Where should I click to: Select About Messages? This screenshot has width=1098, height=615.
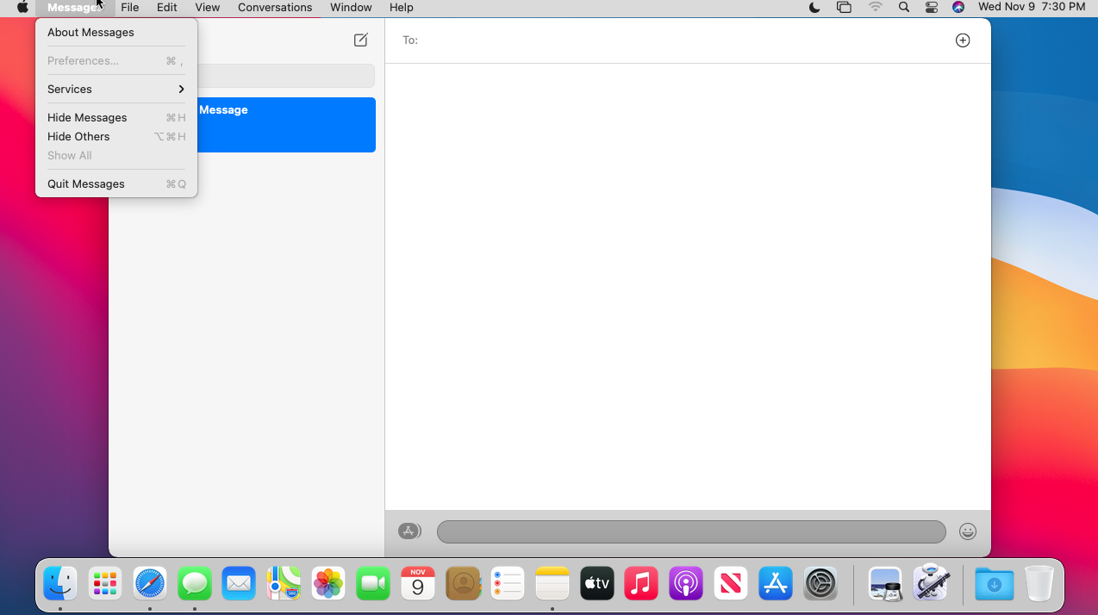pos(116,32)
